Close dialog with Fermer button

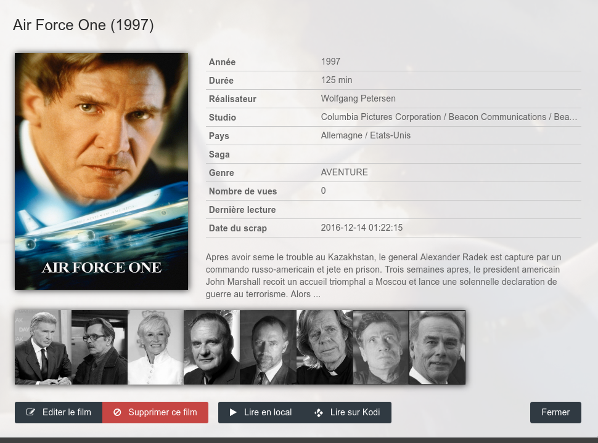[555, 413]
